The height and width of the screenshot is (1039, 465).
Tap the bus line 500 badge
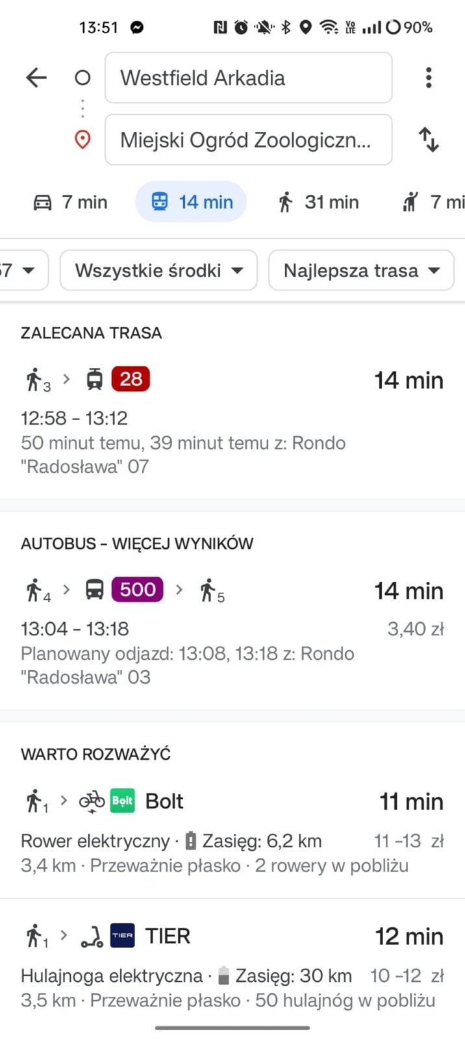(x=136, y=590)
